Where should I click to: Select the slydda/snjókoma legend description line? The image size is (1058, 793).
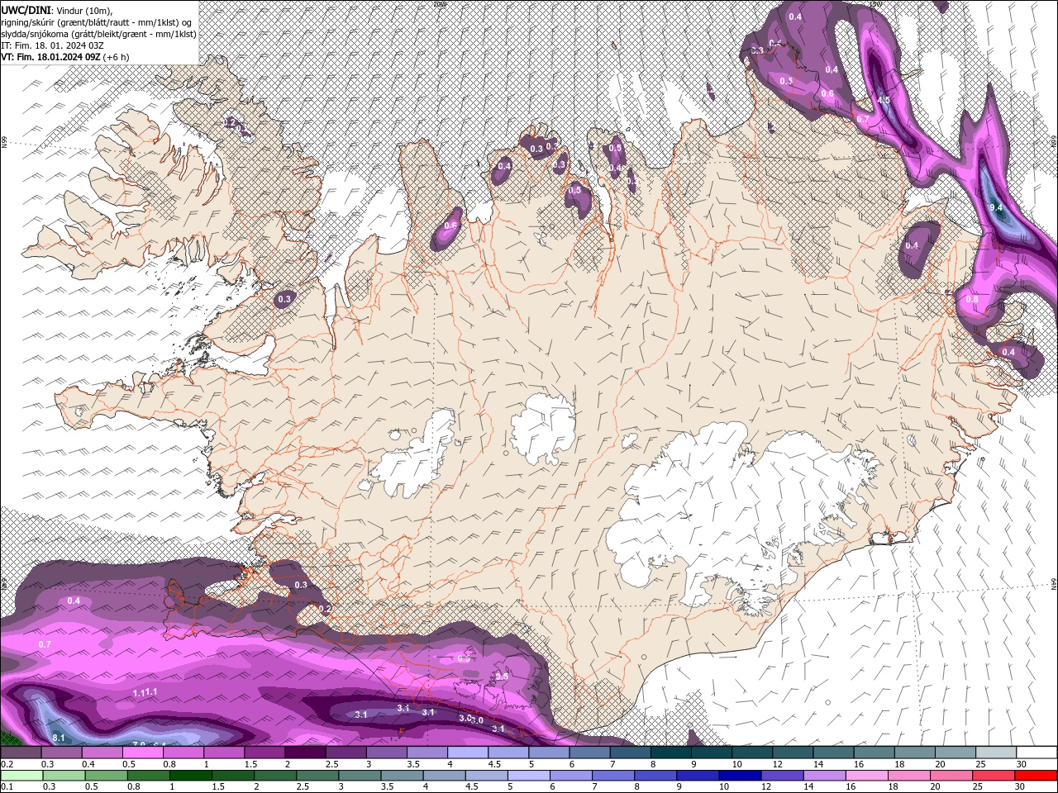tap(98, 34)
